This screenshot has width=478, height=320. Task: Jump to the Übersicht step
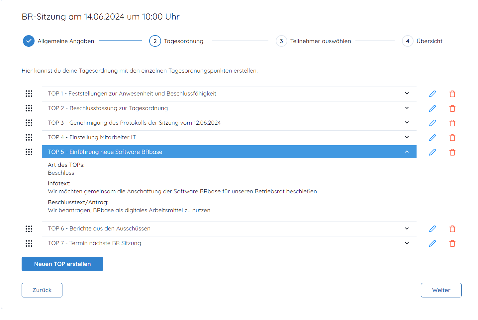tap(430, 41)
